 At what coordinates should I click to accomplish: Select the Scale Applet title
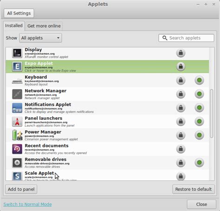pyautogui.click(x=39, y=173)
